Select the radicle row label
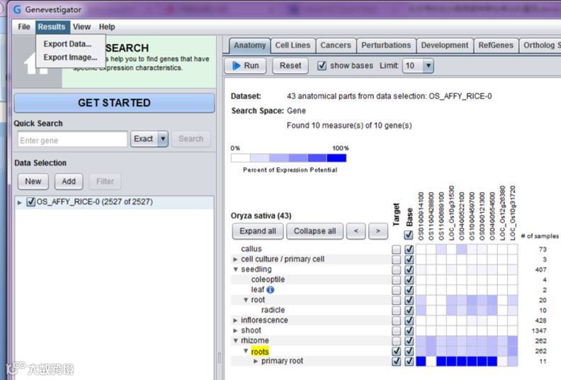 [x=273, y=310]
